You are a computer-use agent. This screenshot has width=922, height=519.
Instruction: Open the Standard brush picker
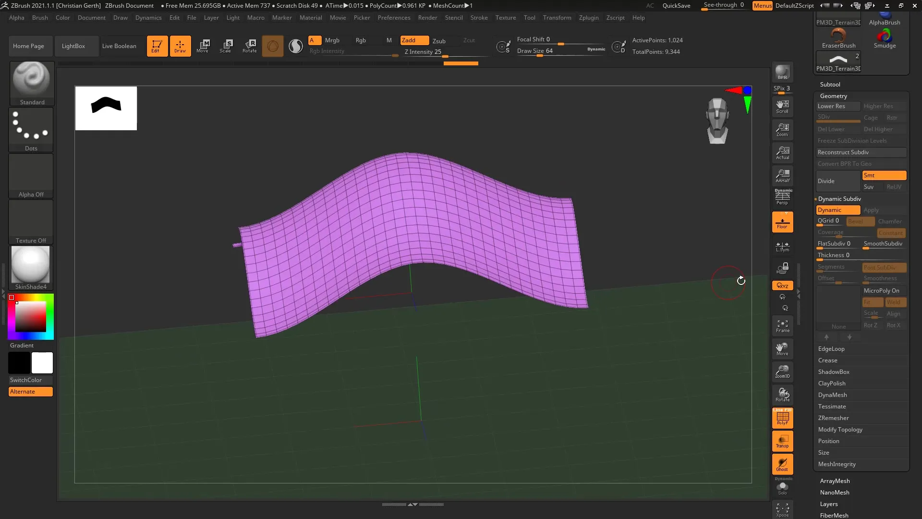click(31, 83)
